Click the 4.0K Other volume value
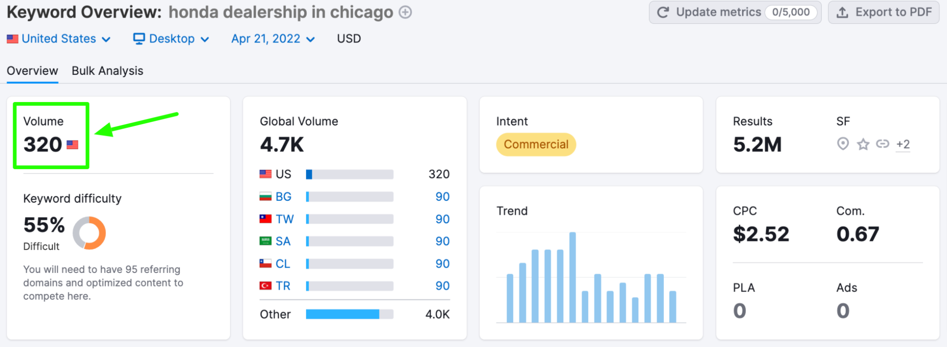 pos(437,314)
